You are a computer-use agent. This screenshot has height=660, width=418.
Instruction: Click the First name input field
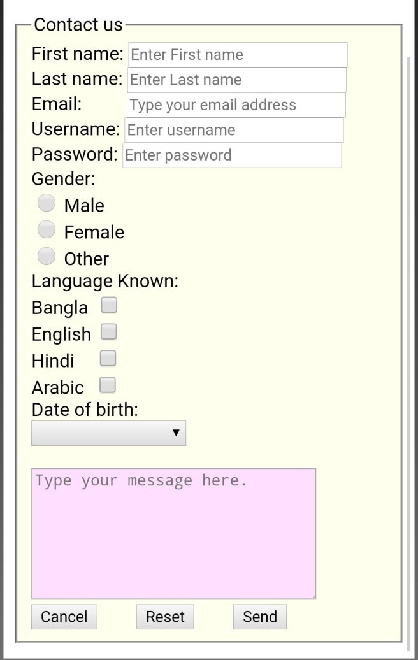(238, 55)
